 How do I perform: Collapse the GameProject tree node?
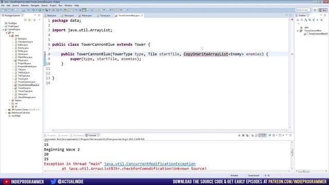tap(3, 30)
